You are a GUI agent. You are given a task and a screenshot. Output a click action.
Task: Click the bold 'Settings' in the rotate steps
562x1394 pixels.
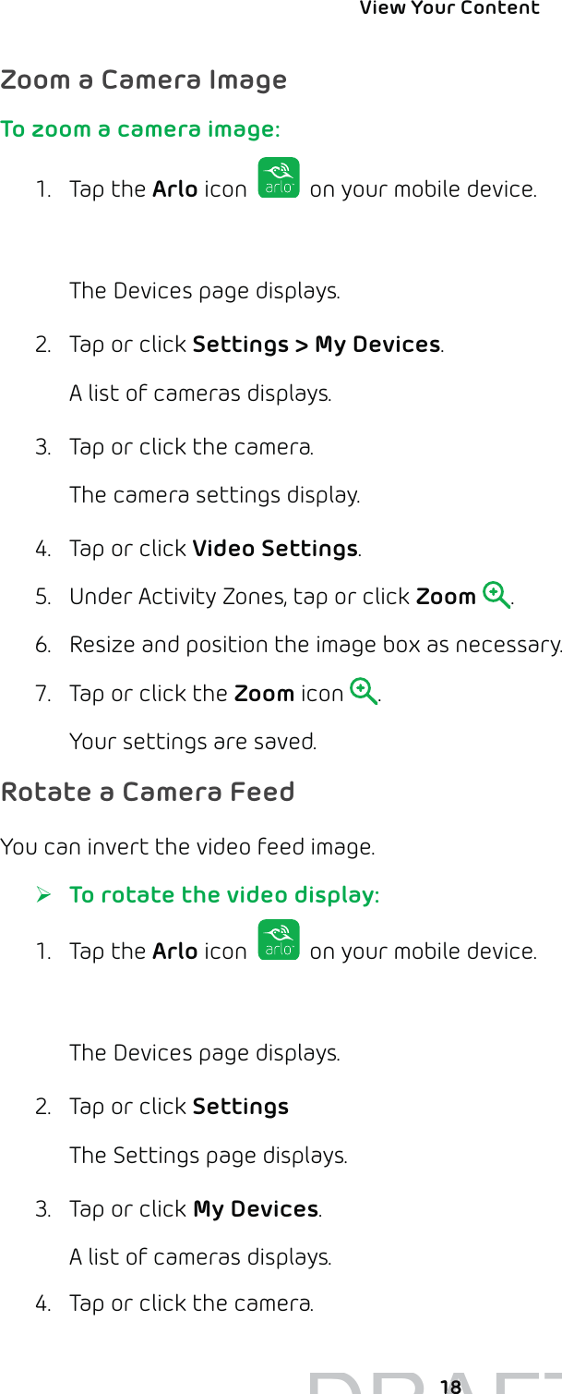240,1107
